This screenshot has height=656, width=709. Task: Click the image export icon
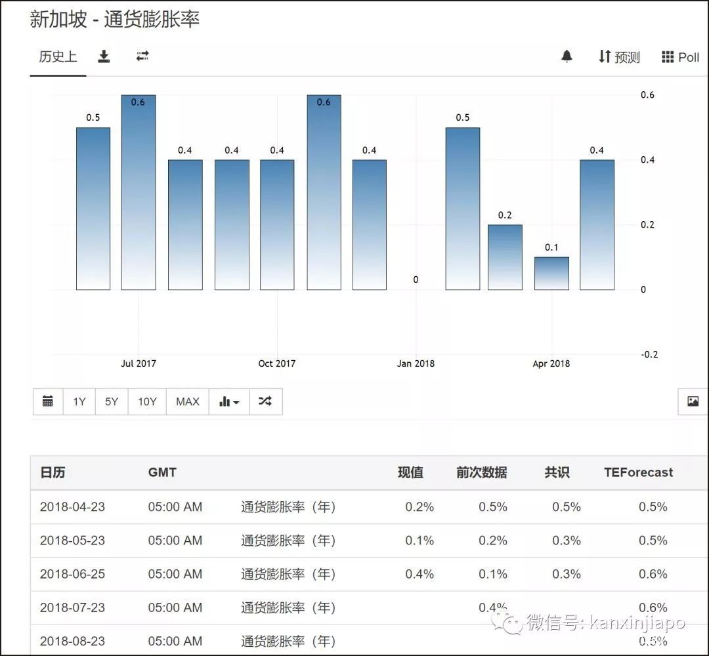point(693,401)
